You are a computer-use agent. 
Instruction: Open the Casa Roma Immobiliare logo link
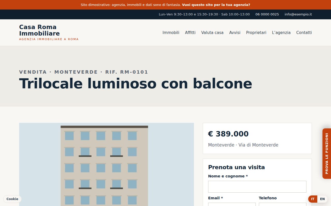tap(49, 32)
